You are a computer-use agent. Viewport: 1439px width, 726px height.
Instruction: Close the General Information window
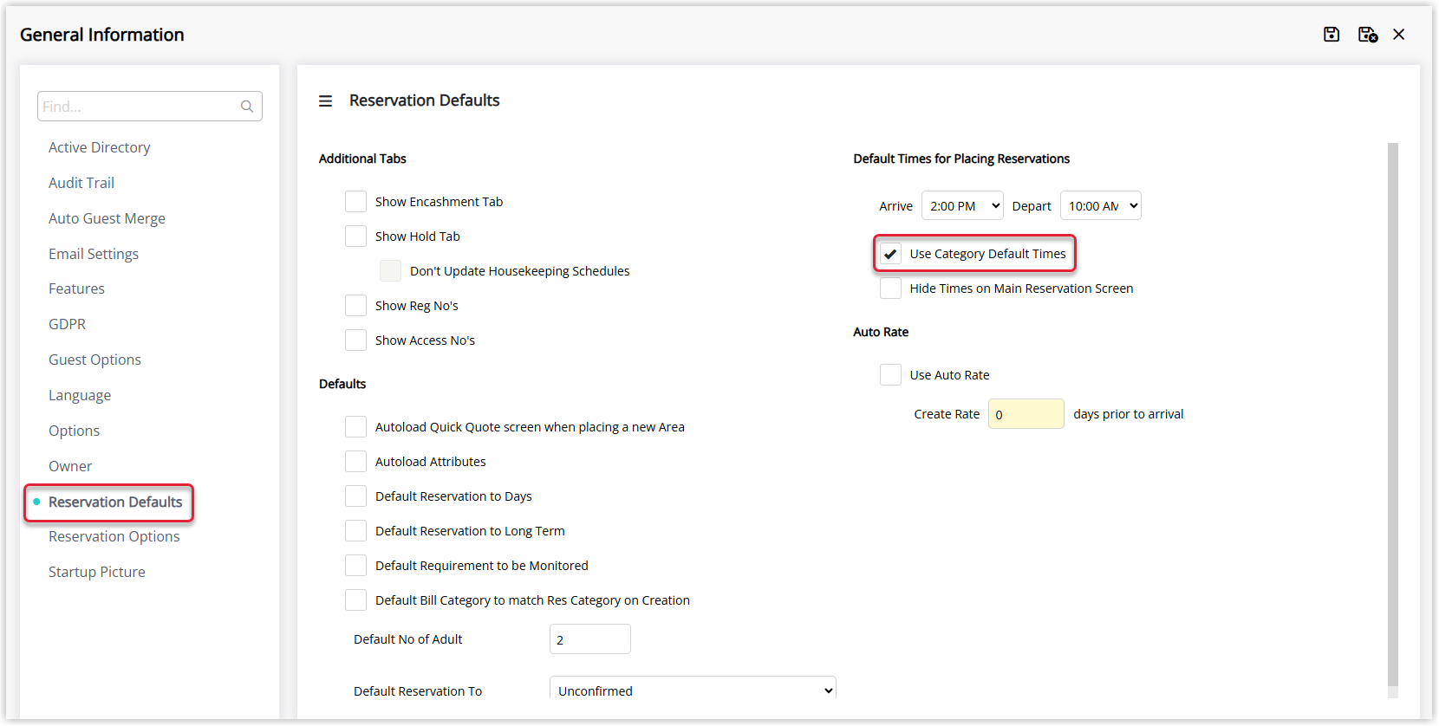coord(1399,35)
